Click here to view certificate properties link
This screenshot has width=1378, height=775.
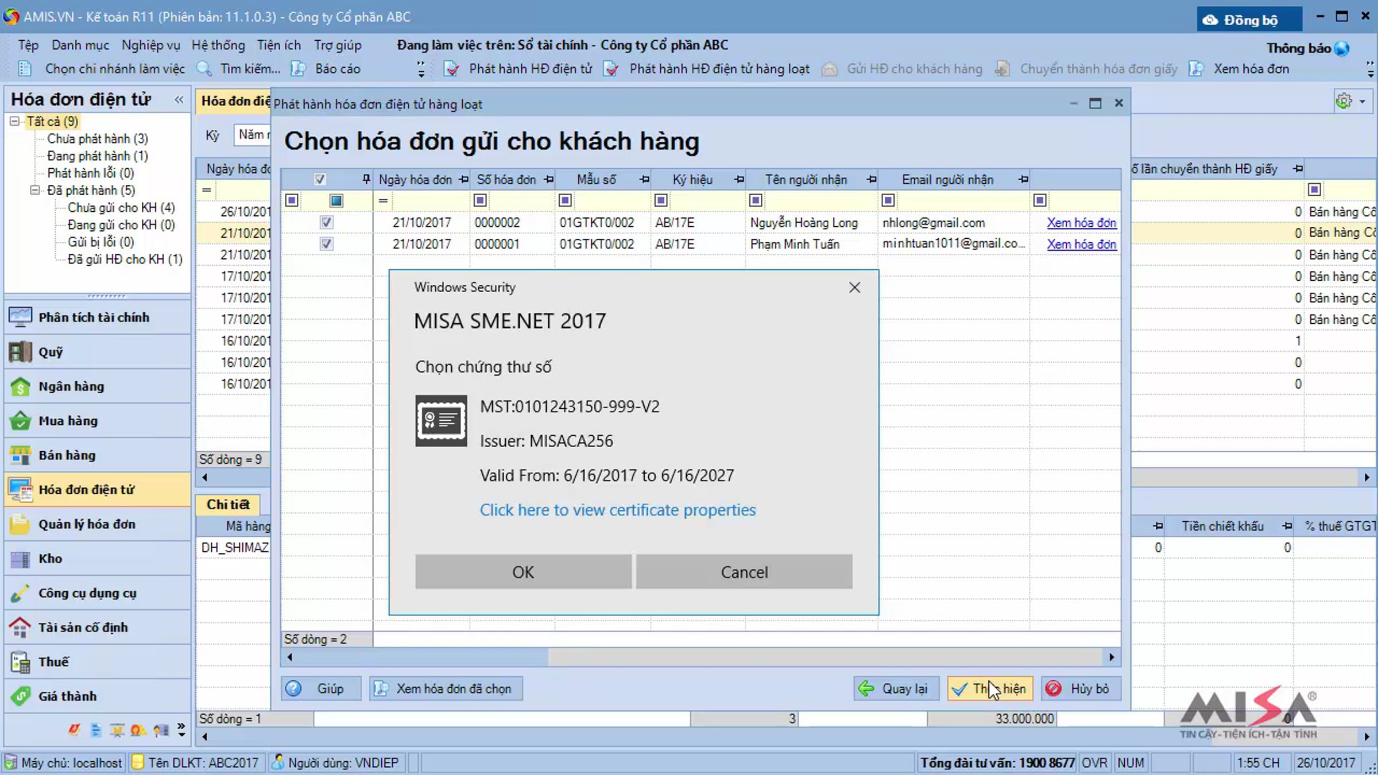[618, 510]
